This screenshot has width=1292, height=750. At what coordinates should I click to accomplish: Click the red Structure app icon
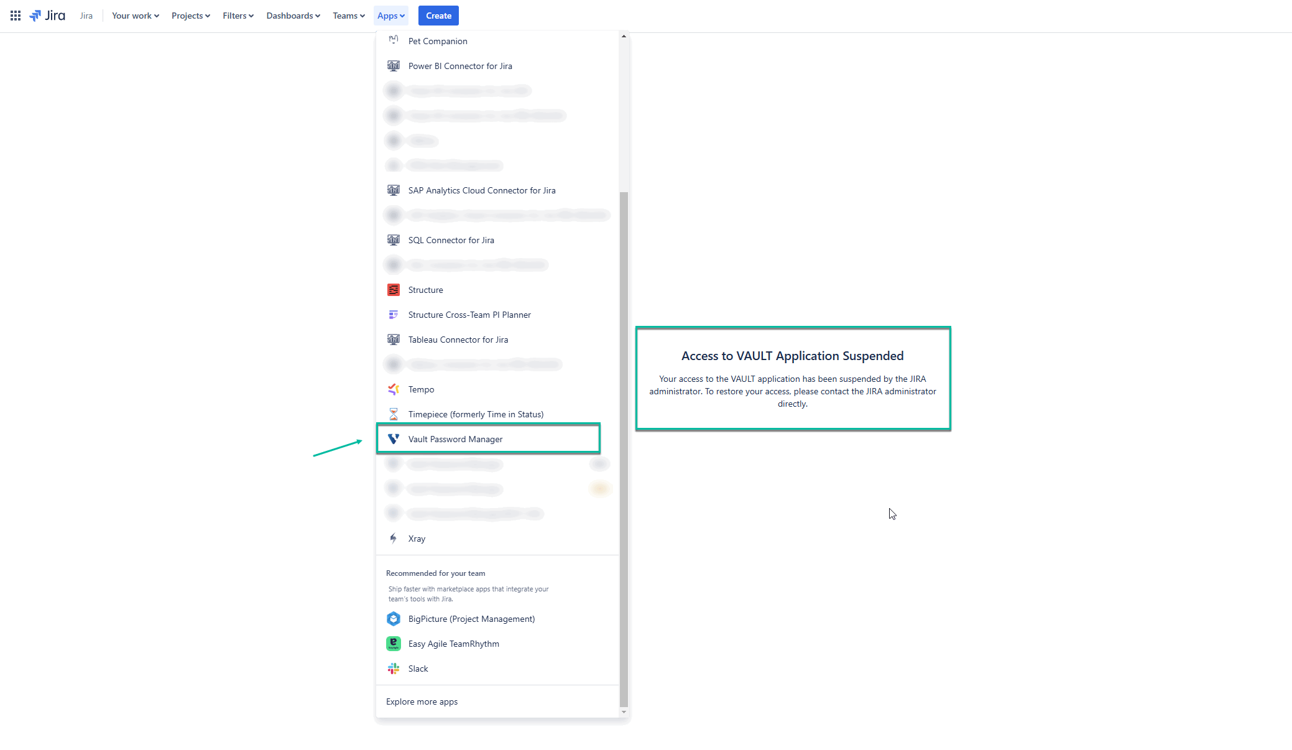(x=394, y=290)
